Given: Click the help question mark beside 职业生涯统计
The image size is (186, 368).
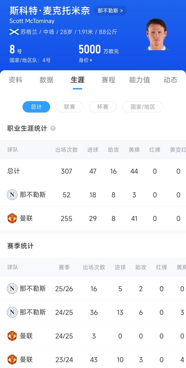Looking at the screenshot, I should (53, 128).
